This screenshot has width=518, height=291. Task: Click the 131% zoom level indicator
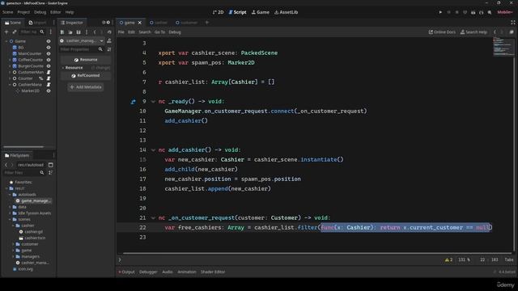[x=464, y=260]
